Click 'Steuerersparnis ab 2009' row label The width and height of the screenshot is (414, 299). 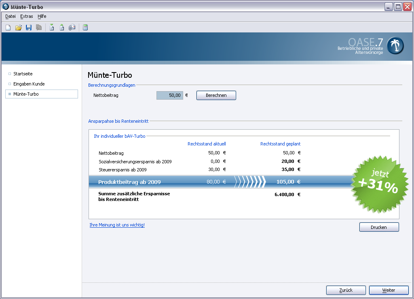point(123,170)
